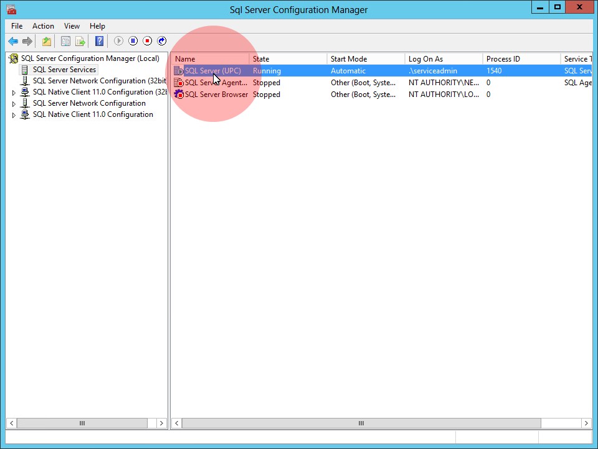This screenshot has width=598, height=449.
Task: Click the Back arrow in toolbar
Action: pyautogui.click(x=13, y=41)
